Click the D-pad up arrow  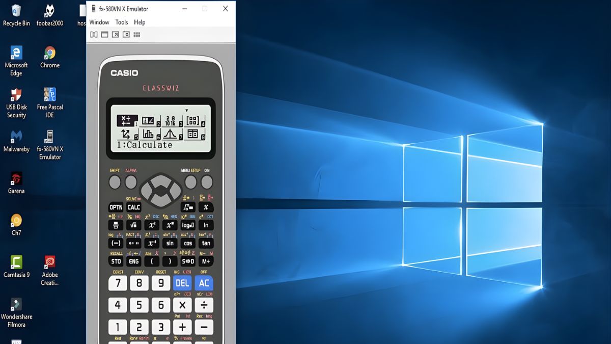click(161, 179)
